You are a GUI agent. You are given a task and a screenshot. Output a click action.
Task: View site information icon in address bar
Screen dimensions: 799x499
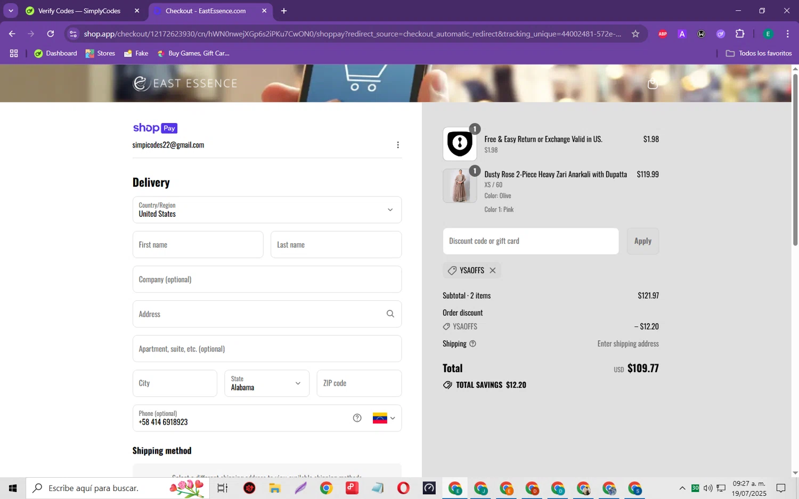pos(74,34)
